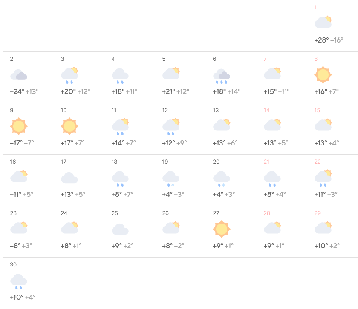Open the forecast for date number 14
This screenshot has height=309, width=358.
tap(266, 111)
